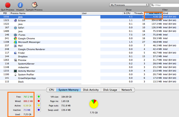Click the Active memory value 6.38 GB
The width and height of the screenshot is (179, 117).
pos(27,105)
